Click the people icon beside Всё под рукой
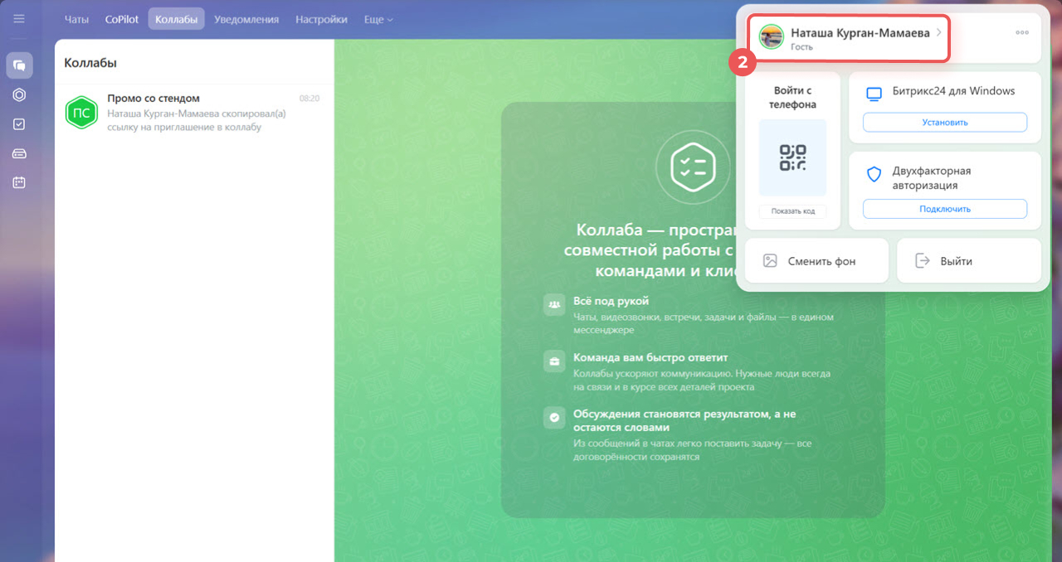The width and height of the screenshot is (1062, 562). [x=553, y=305]
